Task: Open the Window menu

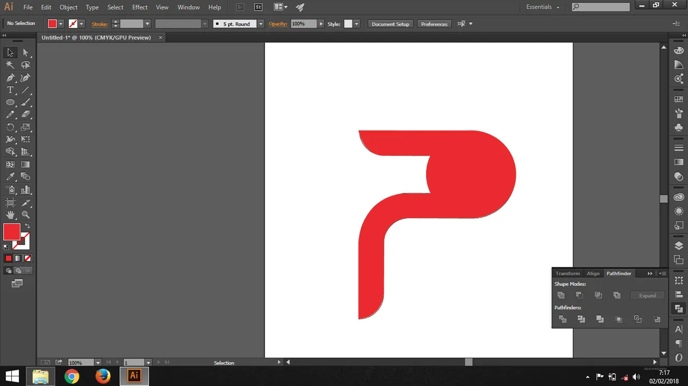Action: click(x=189, y=7)
